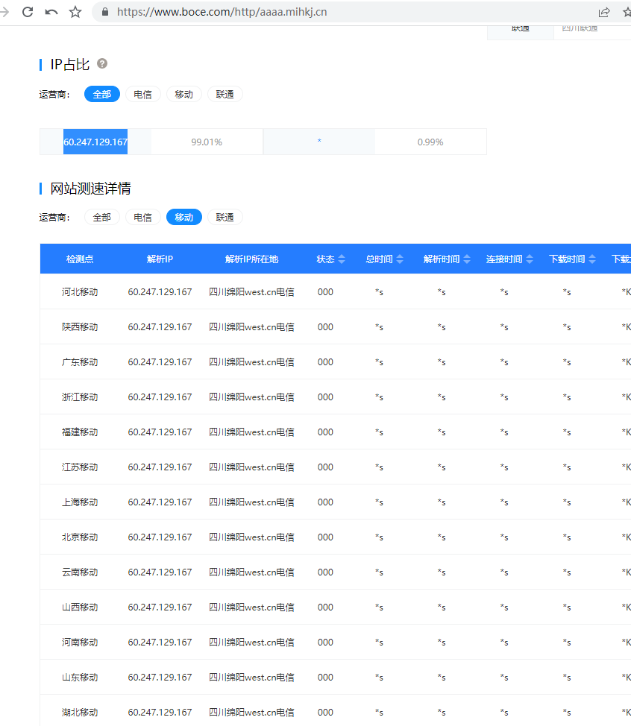Click the undo back-arrow icon in toolbar
The height and width of the screenshot is (726, 631).
[51, 12]
